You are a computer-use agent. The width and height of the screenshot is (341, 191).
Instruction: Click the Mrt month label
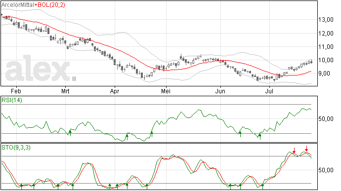click(65, 91)
